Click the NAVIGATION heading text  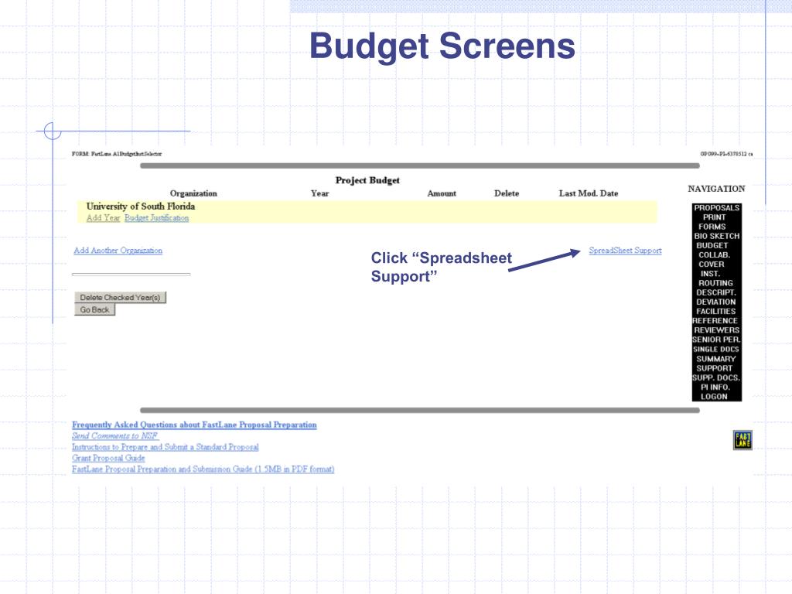click(x=716, y=189)
